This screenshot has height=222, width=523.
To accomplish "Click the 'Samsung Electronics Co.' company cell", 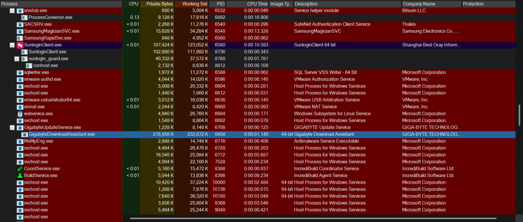I will [x=431, y=31].
